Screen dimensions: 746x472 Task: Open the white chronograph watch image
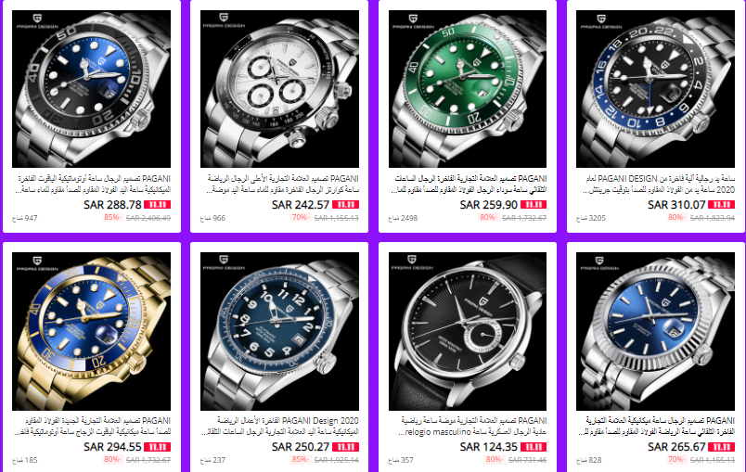coord(279,89)
